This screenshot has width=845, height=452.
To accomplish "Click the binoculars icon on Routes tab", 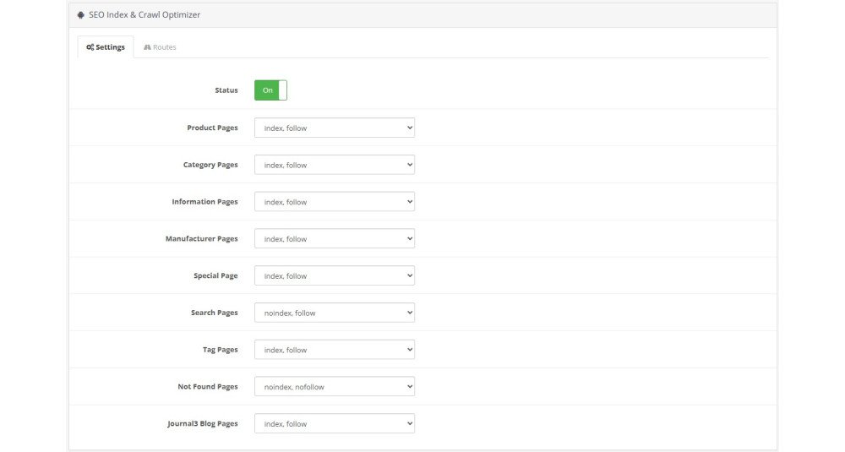I will click(147, 47).
